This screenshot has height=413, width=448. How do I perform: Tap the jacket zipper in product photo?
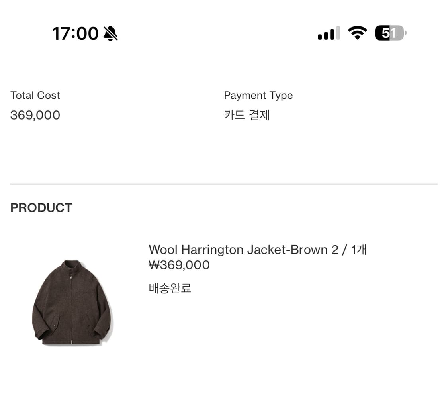70,309
